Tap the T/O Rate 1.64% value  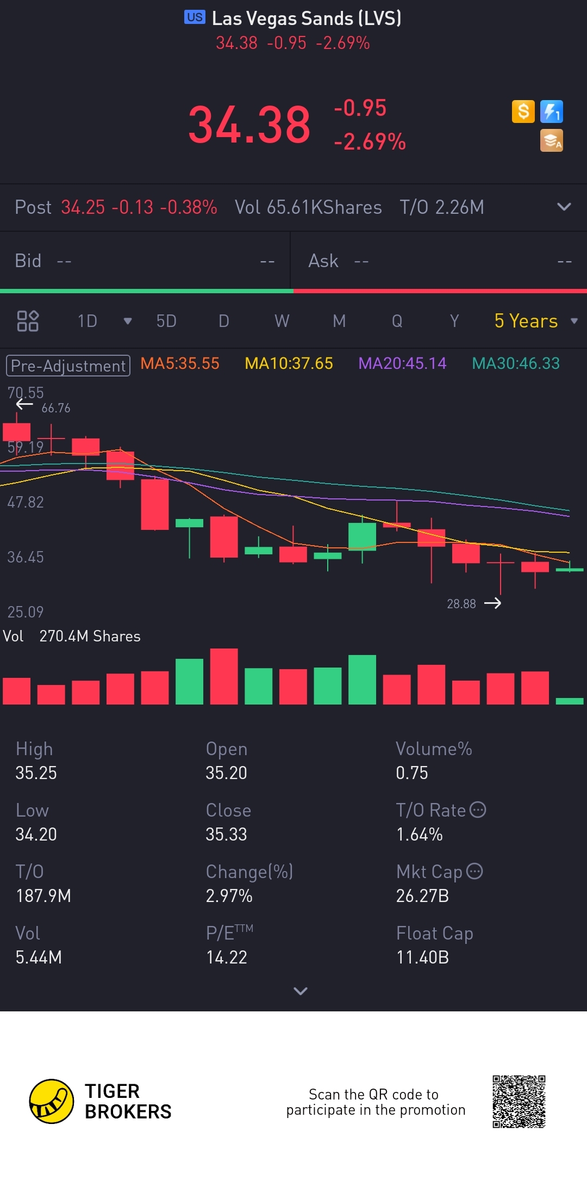[x=420, y=834]
